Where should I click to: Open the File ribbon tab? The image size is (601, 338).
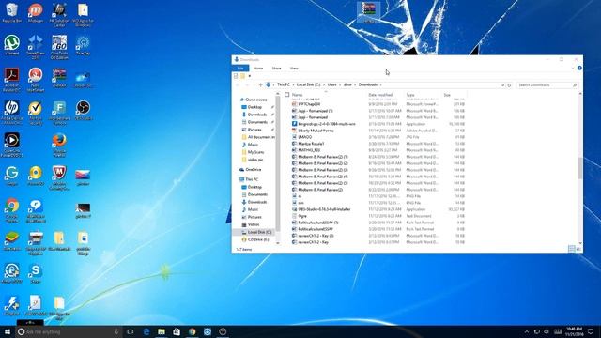[240, 69]
